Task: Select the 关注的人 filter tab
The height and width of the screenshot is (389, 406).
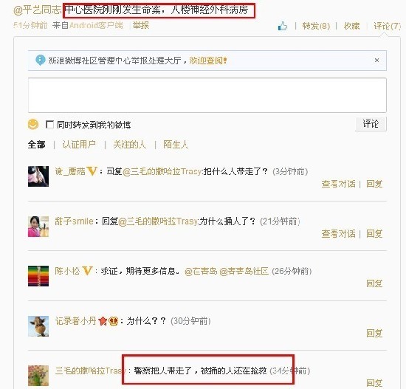Action: tap(129, 144)
